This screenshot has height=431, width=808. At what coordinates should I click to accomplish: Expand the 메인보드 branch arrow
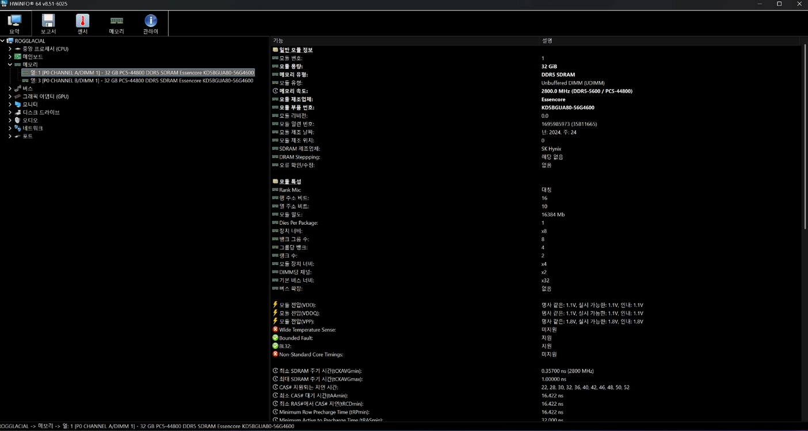pos(10,57)
